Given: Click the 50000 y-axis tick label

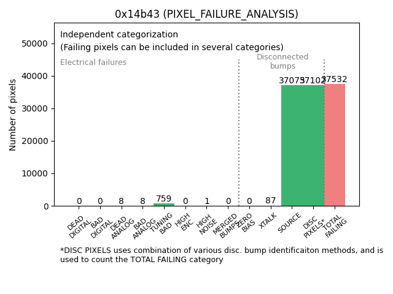Looking at the screenshot, I should [36, 43].
